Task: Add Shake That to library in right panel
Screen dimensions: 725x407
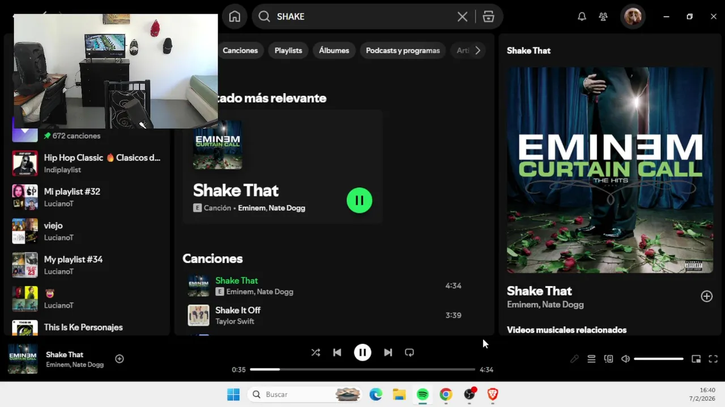Action: pyautogui.click(x=706, y=296)
